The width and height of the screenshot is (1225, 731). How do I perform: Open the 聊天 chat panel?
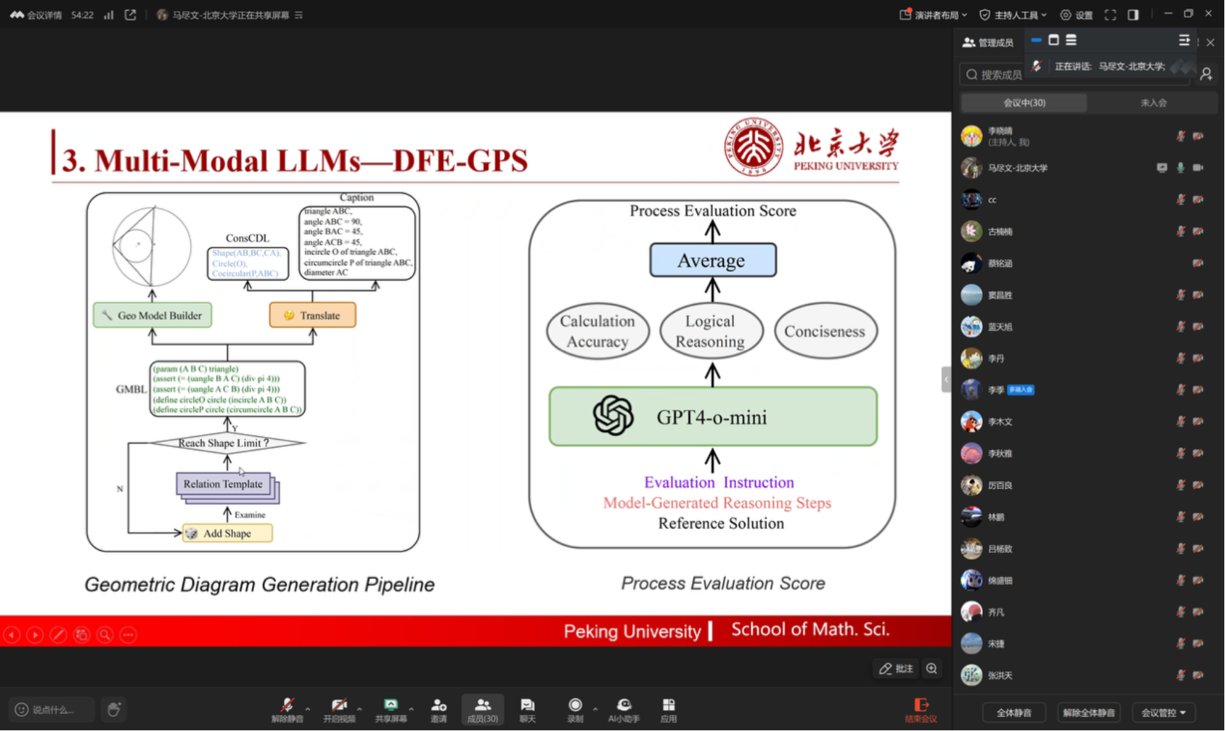(528, 710)
